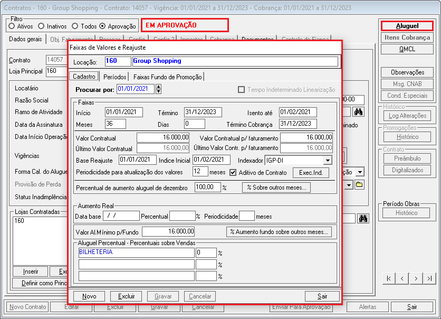
Task: Click the Msg. CNAB button
Action: [x=407, y=84]
